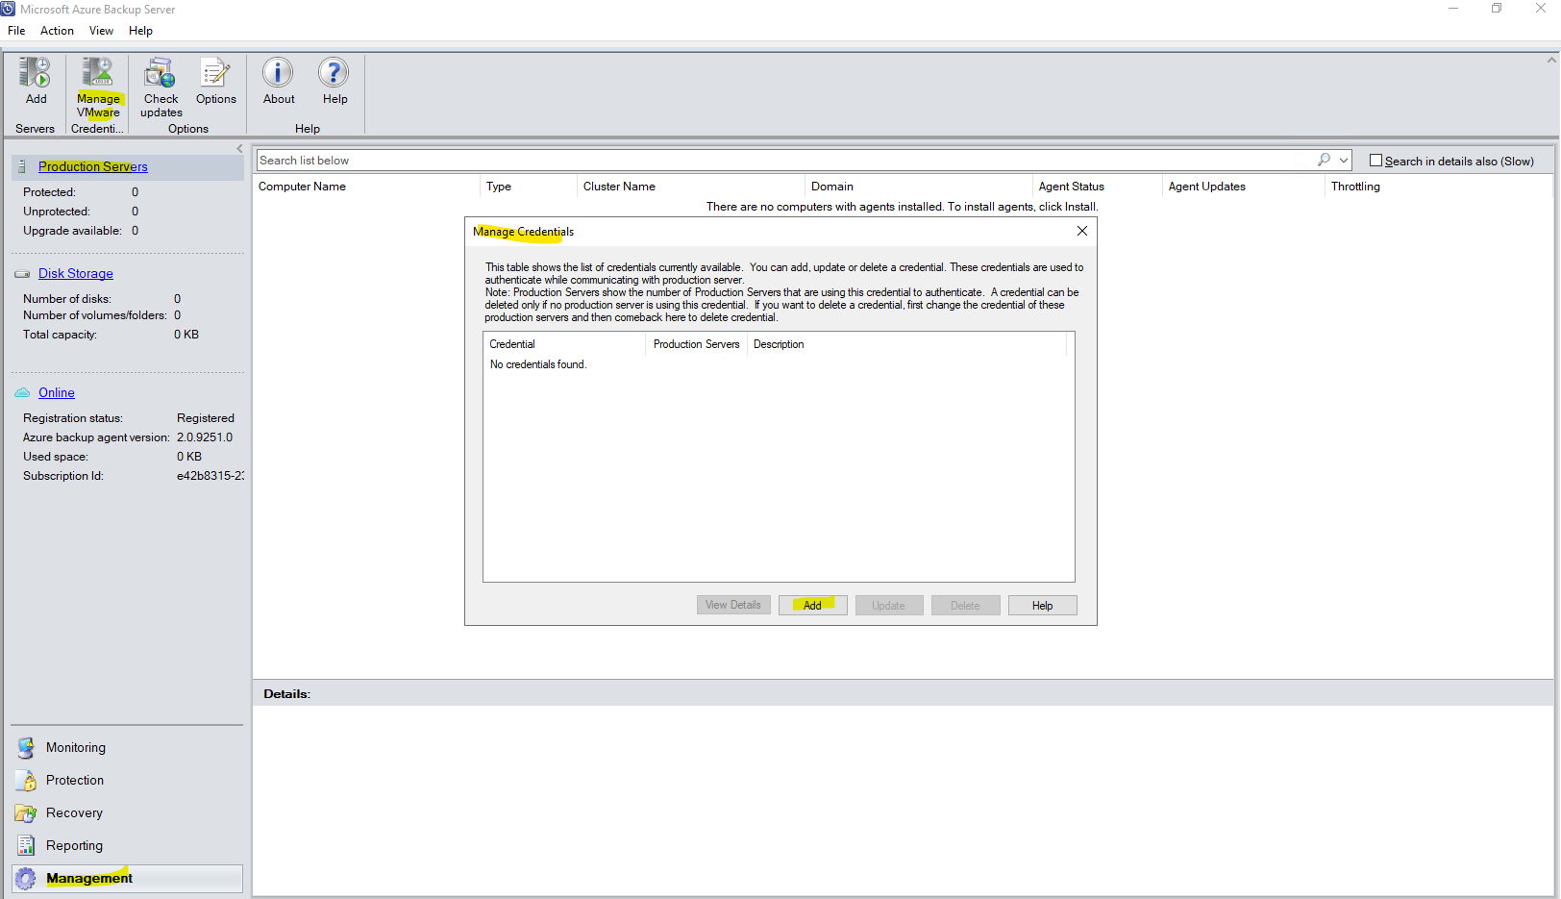Screen dimensions: 1561x899
Task: Collapse the ribbon with top-right chevron
Action: tap(1550, 60)
